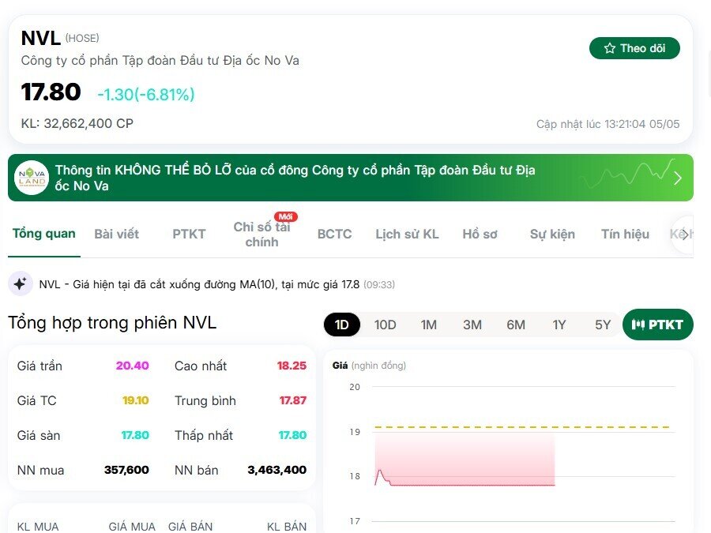Click the green PTKT chart button
Image resolution: width=711 pixels, height=533 pixels.
(658, 325)
